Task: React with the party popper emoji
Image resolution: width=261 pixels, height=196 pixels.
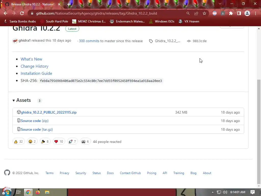Action: (x=45, y=141)
